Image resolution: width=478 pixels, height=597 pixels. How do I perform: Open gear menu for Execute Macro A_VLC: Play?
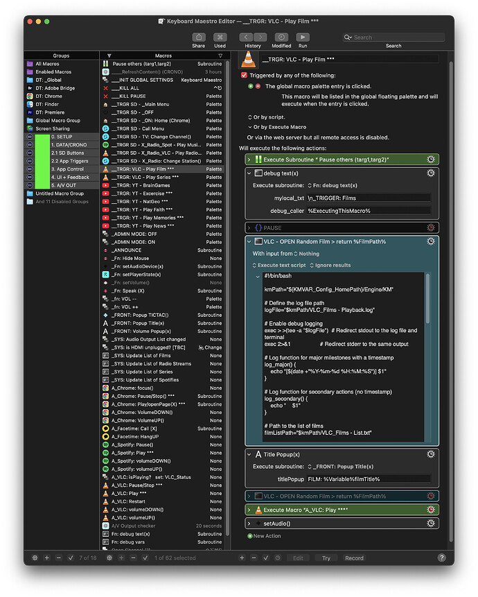[430, 510]
